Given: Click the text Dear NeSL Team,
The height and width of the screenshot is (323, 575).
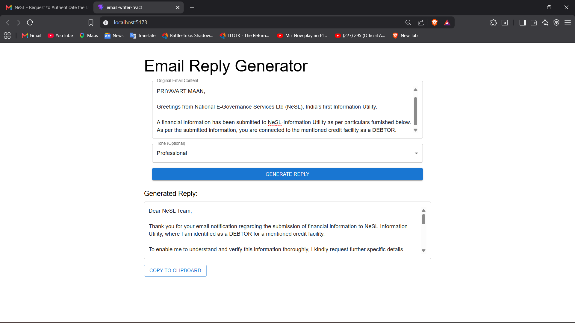Looking at the screenshot, I should click(170, 211).
